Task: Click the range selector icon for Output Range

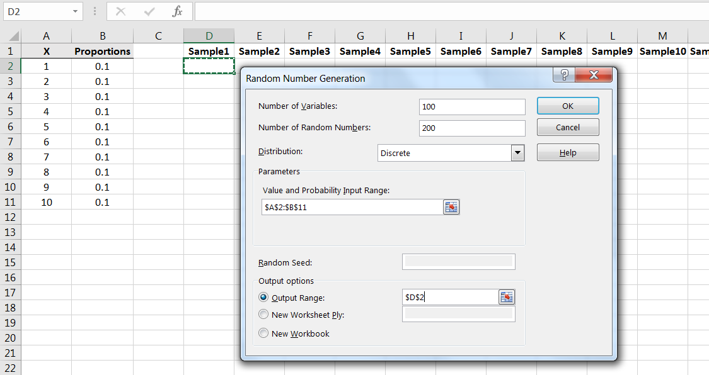Action: (507, 297)
